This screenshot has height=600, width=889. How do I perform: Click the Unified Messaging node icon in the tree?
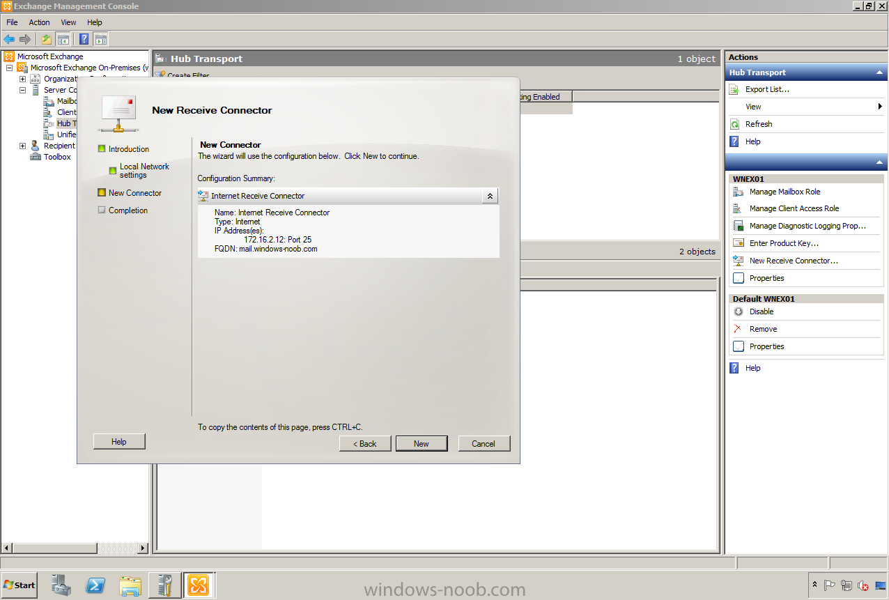49,134
